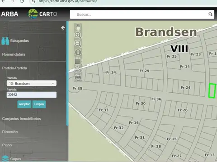Reload the page in browser
This screenshot has height=162, width=217.
click(x=22, y=1)
